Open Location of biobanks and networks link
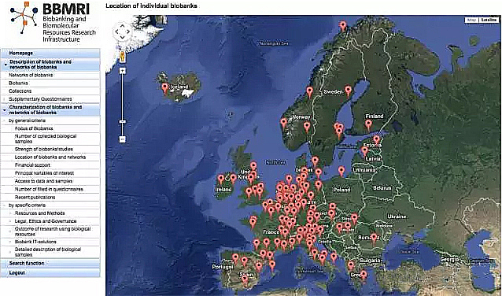The width and height of the screenshot is (502, 296). coord(50,157)
